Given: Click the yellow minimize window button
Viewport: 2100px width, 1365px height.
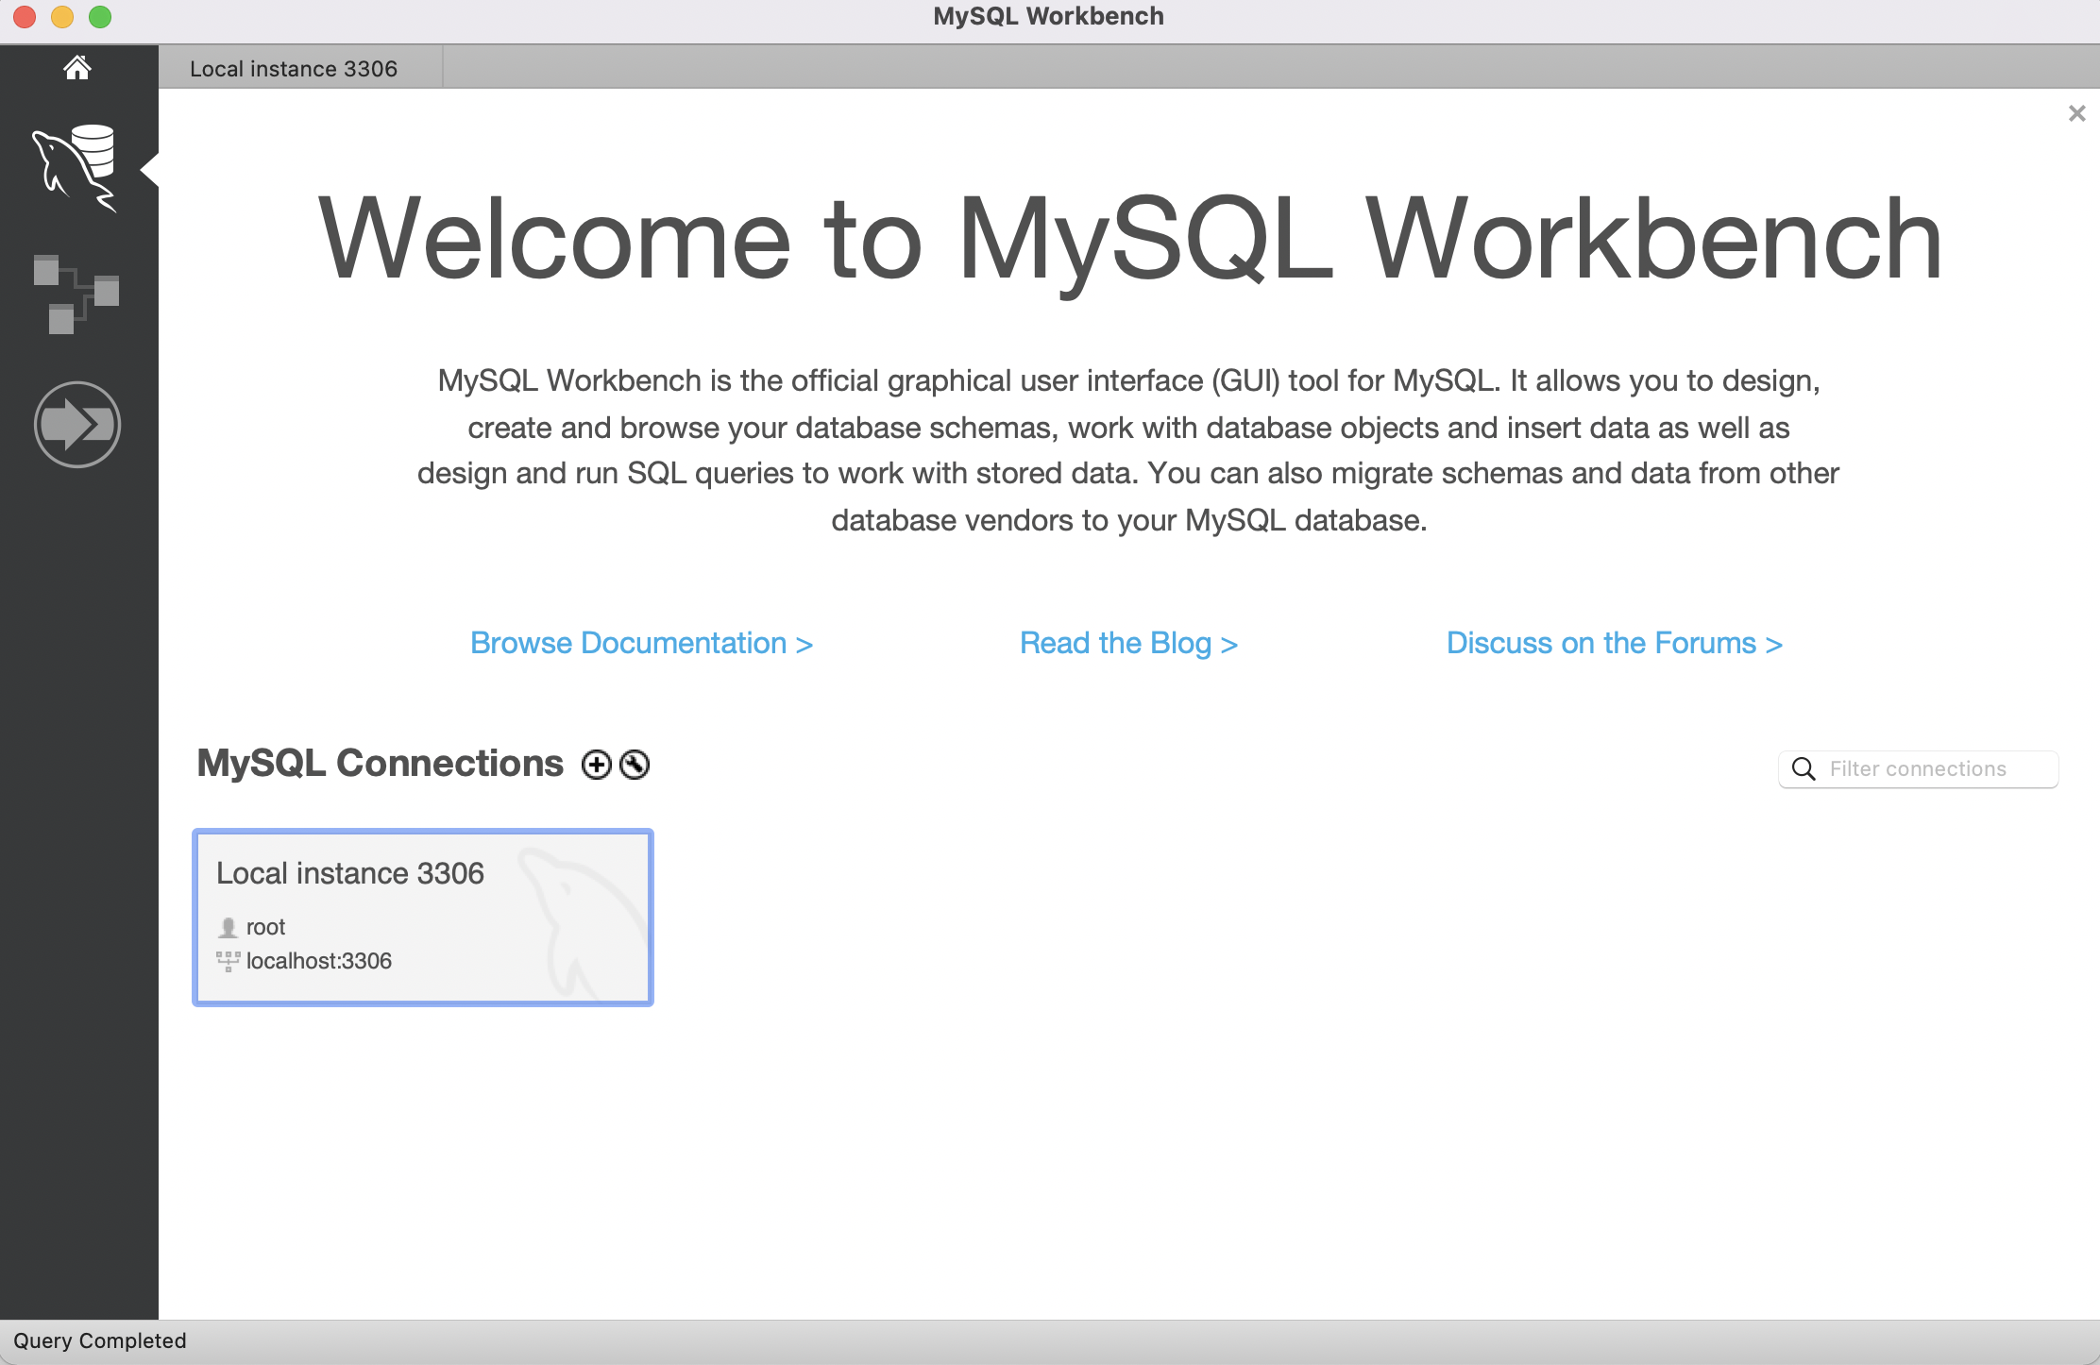Looking at the screenshot, I should (62, 17).
